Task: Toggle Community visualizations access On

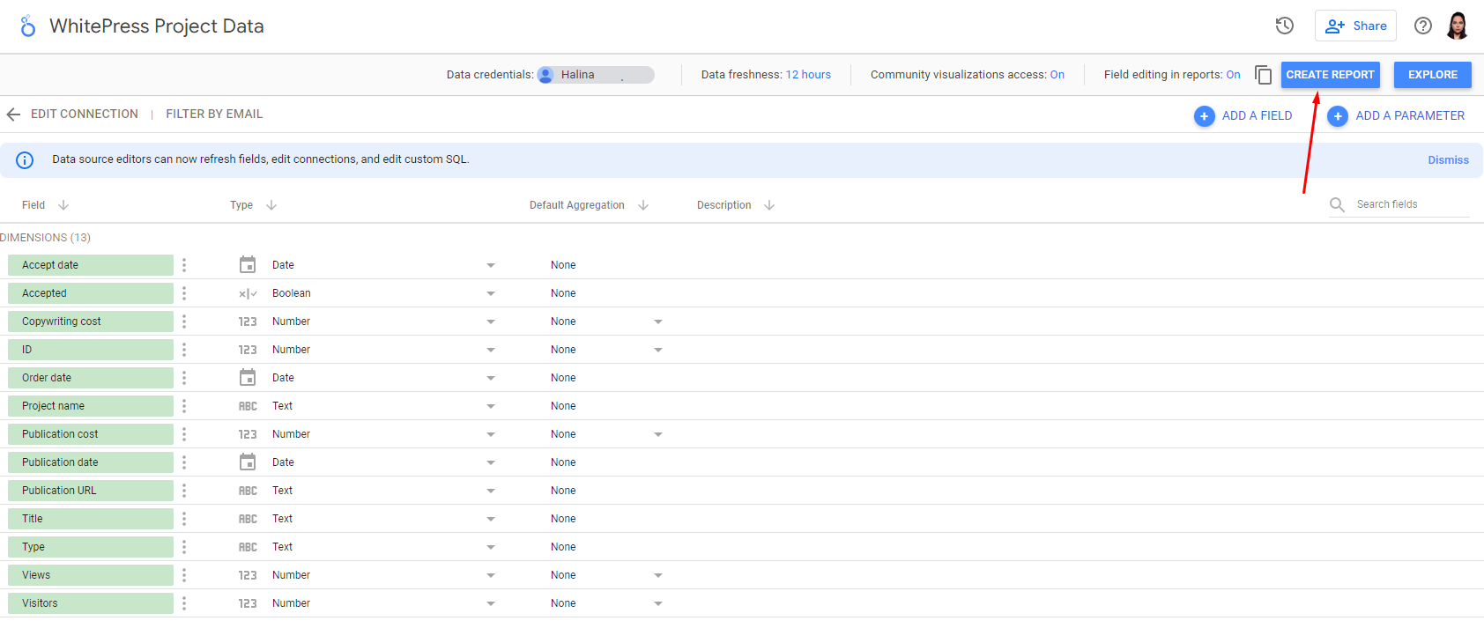Action: pos(1057,75)
